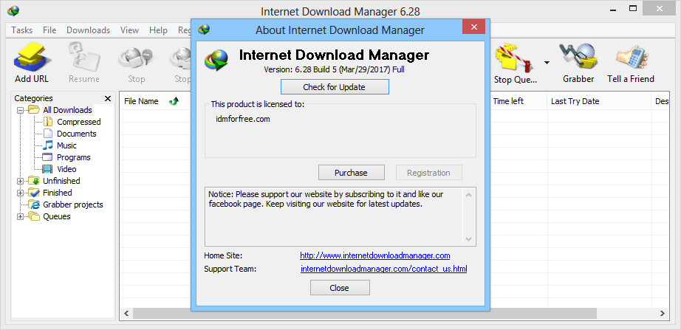Close the About dialog with the red X

473,27
